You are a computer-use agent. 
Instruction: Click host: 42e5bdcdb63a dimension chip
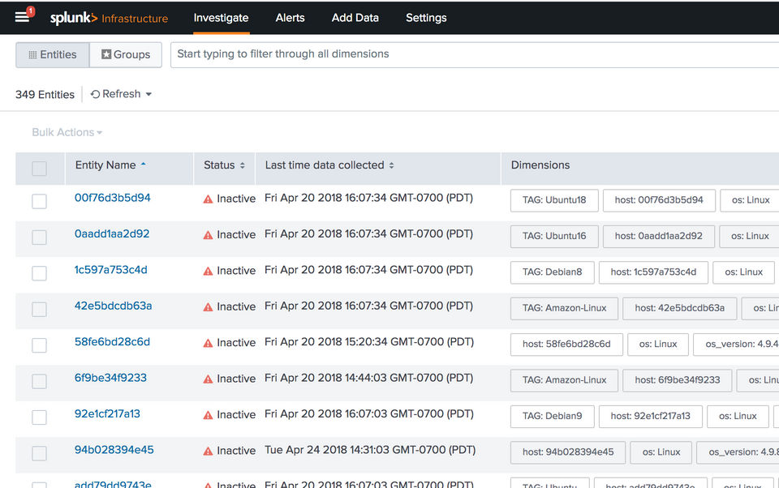point(680,309)
